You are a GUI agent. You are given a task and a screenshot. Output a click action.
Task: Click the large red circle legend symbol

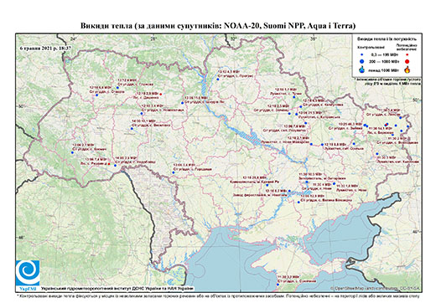pyautogui.click(x=407, y=61)
